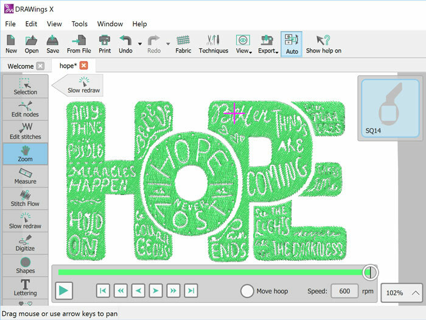
Task: Create a new design with New icon
Action: [11, 44]
